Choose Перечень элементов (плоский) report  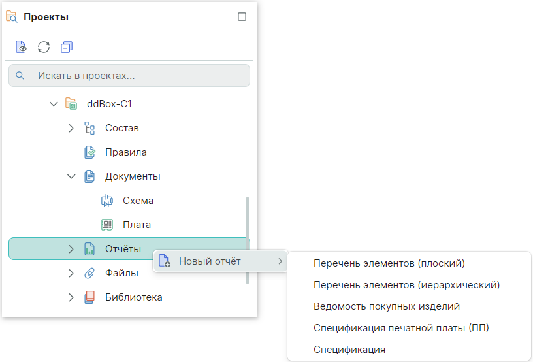[389, 263]
